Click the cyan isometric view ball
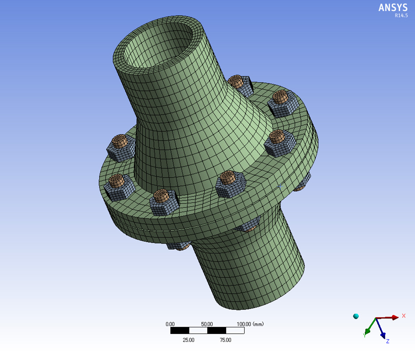The width and height of the screenshot is (415, 352). [356, 316]
